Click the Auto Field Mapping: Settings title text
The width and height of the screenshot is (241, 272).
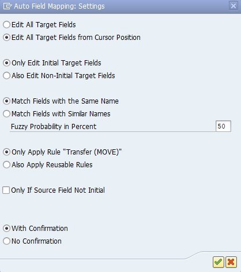59,6
